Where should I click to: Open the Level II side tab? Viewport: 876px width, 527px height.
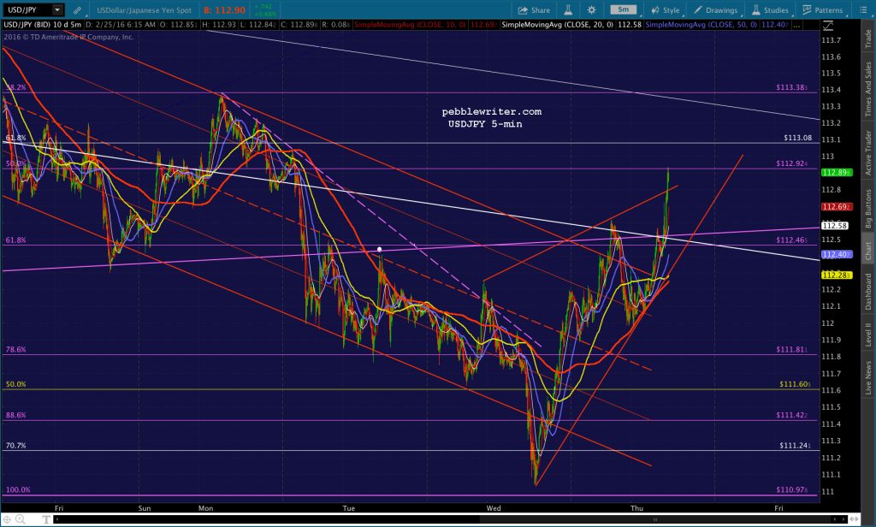click(x=868, y=334)
